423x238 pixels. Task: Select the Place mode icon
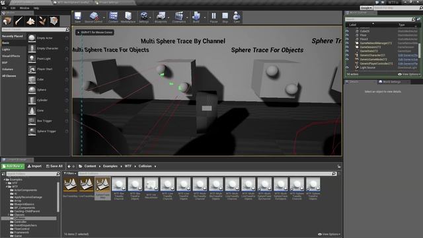coord(7,21)
